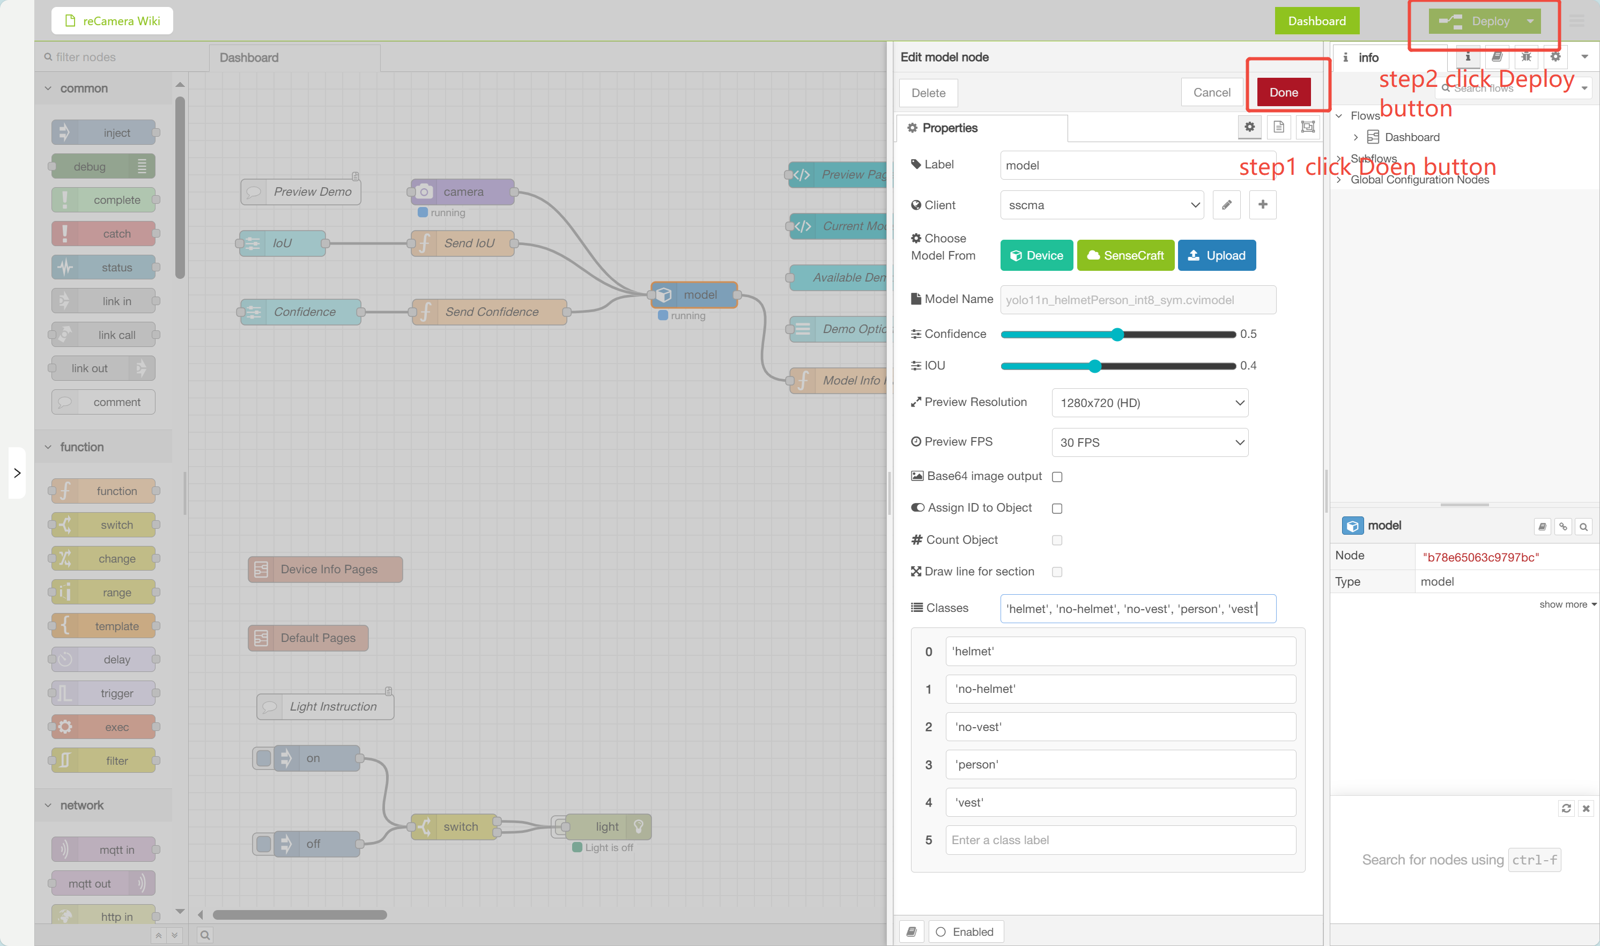Click the pencil icon to edit the sscma client
This screenshot has width=1600, height=946.
pyautogui.click(x=1226, y=205)
